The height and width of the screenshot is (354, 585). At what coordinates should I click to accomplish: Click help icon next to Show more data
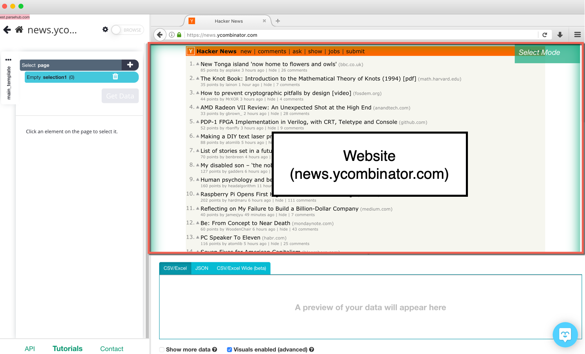click(215, 350)
